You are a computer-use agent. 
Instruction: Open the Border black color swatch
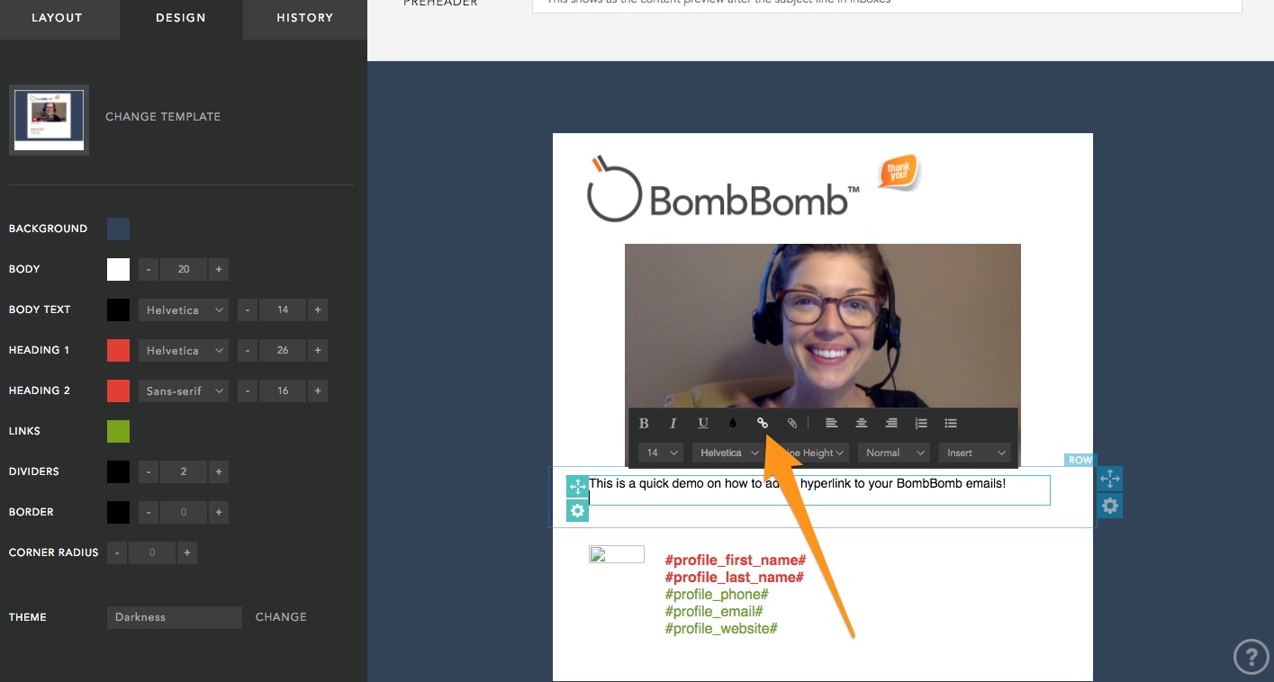(x=118, y=512)
